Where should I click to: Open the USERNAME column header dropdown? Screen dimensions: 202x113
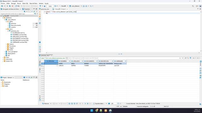[x=126, y=61]
